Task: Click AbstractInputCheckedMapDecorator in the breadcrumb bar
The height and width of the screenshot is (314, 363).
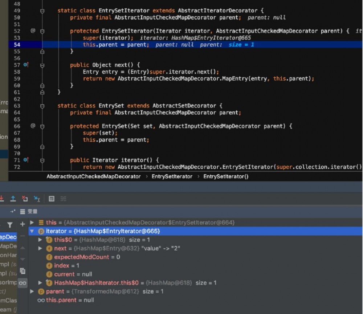Action: pyautogui.click(x=93, y=176)
